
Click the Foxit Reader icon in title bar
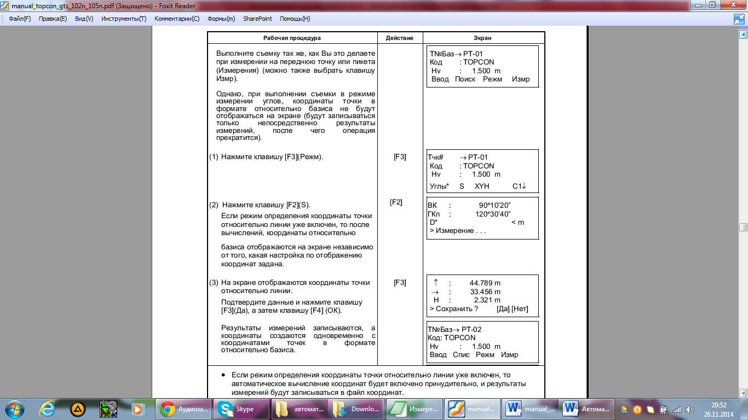pos(5,5)
